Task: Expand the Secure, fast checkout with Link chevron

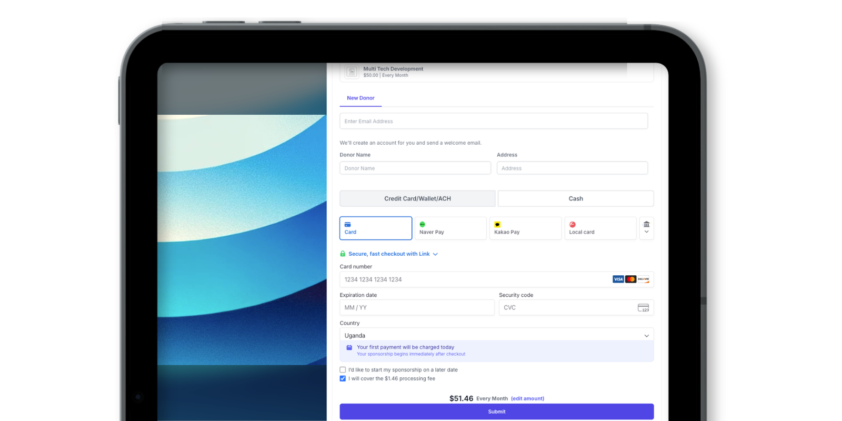Action: point(435,254)
